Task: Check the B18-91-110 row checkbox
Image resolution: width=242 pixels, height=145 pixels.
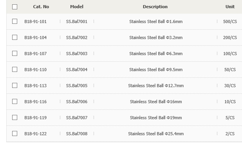Action: 14,69
